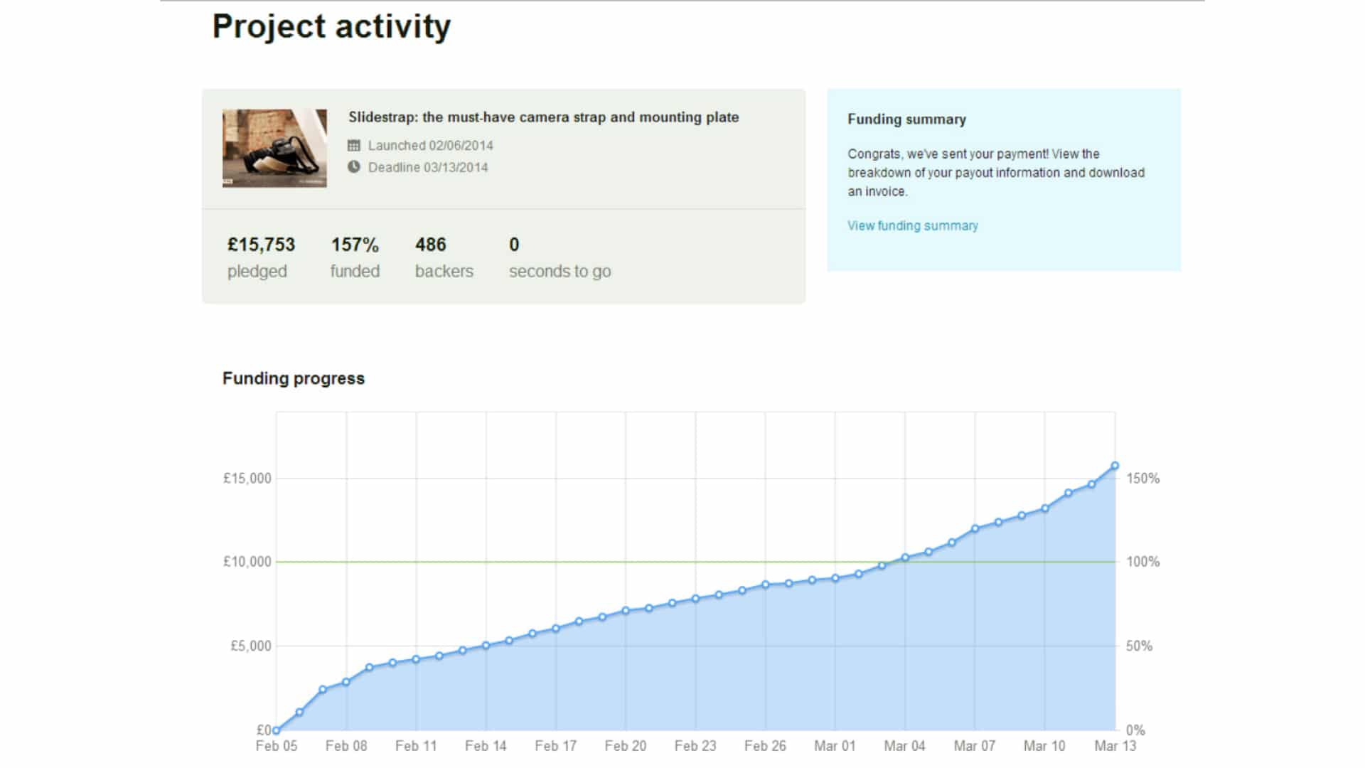Image resolution: width=1365 pixels, height=768 pixels.
Task: Click the Funding summary panel heading
Action: [x=906, y=119]
